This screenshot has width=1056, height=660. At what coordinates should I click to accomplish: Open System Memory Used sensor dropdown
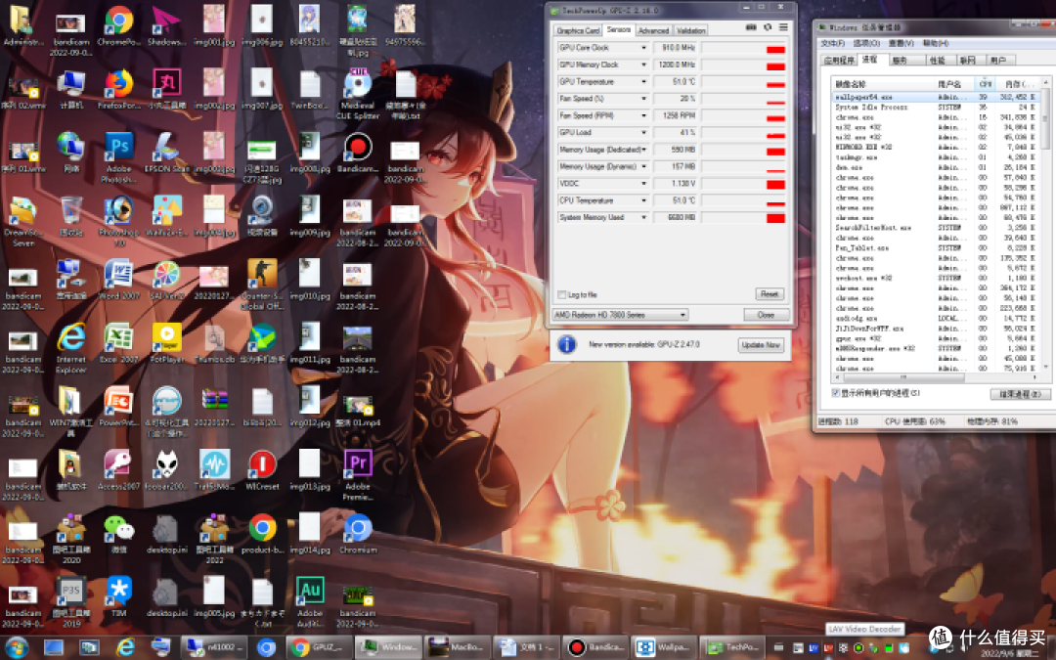tap(643, 217)
